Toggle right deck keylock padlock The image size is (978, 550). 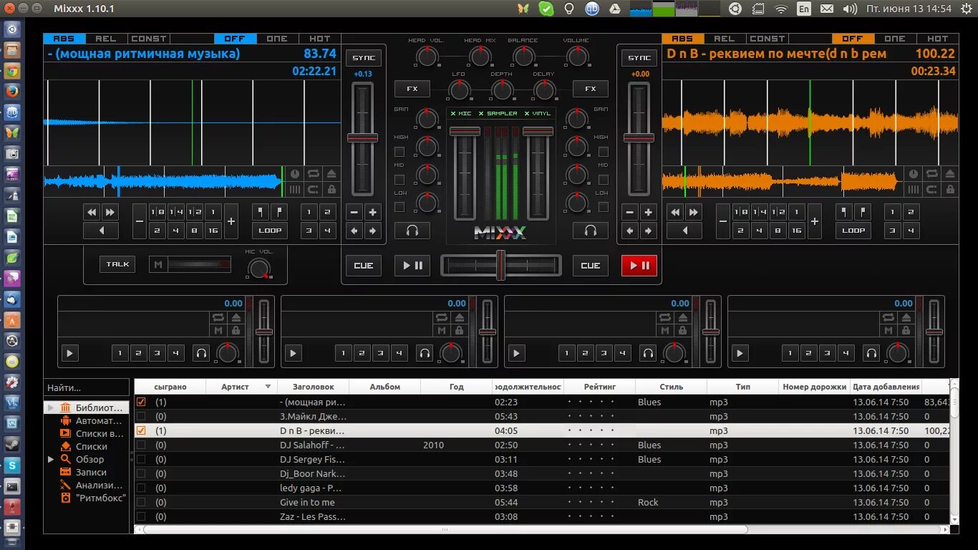[x=949, y=190]
